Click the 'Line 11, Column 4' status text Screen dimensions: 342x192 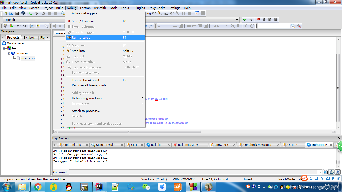click(x=215, y=179)
